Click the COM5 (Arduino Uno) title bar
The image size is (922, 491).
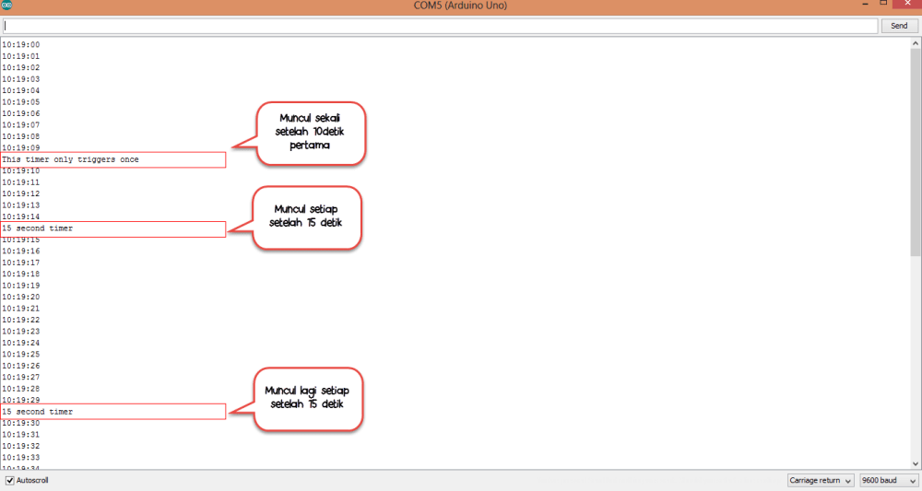(461, 6)
